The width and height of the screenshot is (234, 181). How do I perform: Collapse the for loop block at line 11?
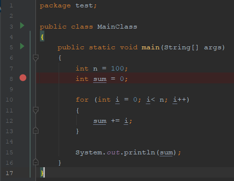[35, 110]
